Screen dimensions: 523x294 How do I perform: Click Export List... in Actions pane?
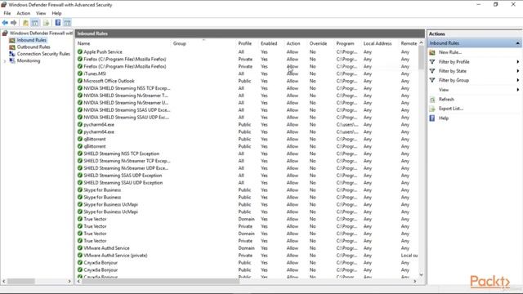coord(451,109)
